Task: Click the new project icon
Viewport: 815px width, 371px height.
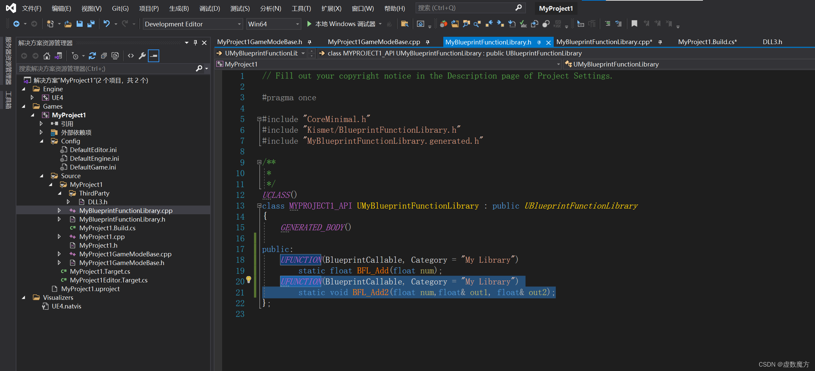Action: pos(50,24)
